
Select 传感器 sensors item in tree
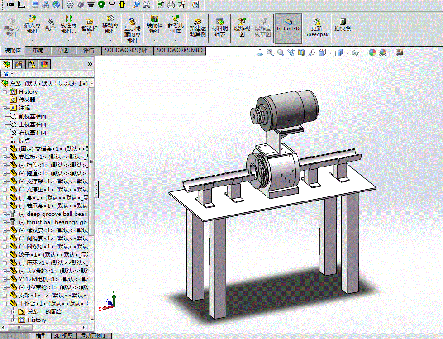(27, 100)
